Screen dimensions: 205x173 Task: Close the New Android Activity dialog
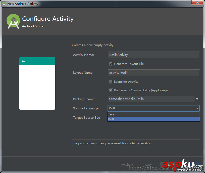click(197, 3)
